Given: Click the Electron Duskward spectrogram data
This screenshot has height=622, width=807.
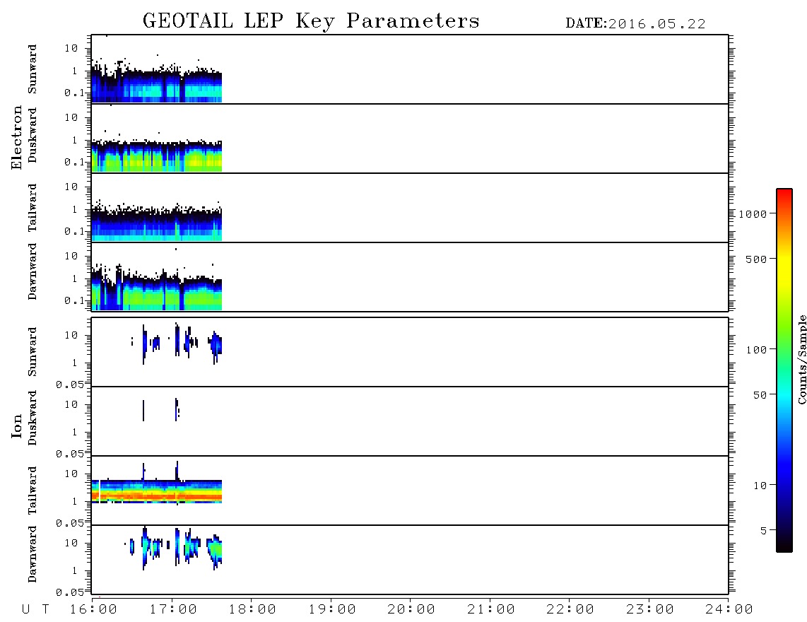Looking at the screenshot, I should (x=156, y=155).
